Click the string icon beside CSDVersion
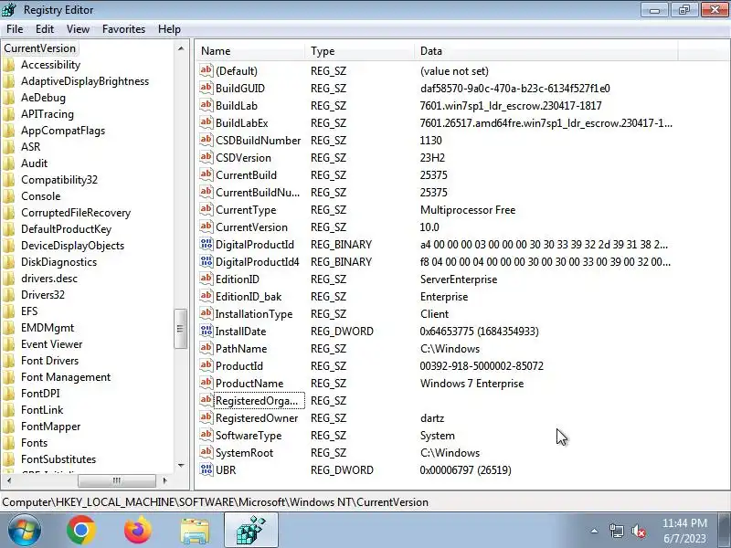Viewport: 731px width, 548px height. [207, 157]
